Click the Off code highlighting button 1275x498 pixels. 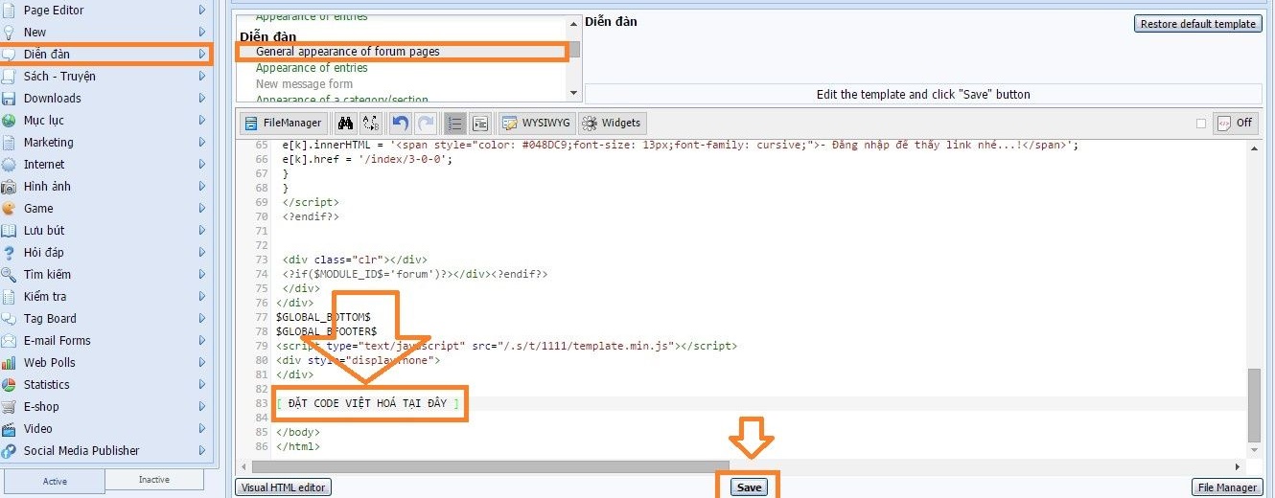tap(1236, 123)
